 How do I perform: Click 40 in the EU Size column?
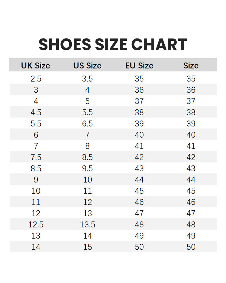point(139,135)
